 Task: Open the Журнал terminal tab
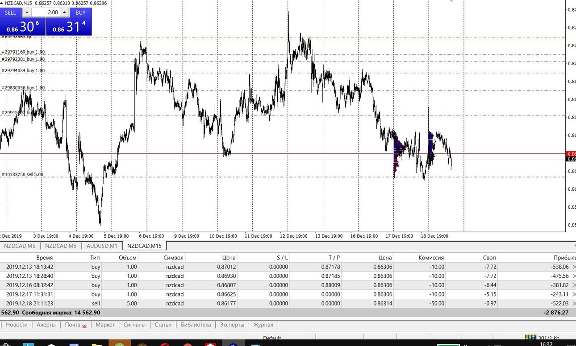coord(263,325)
